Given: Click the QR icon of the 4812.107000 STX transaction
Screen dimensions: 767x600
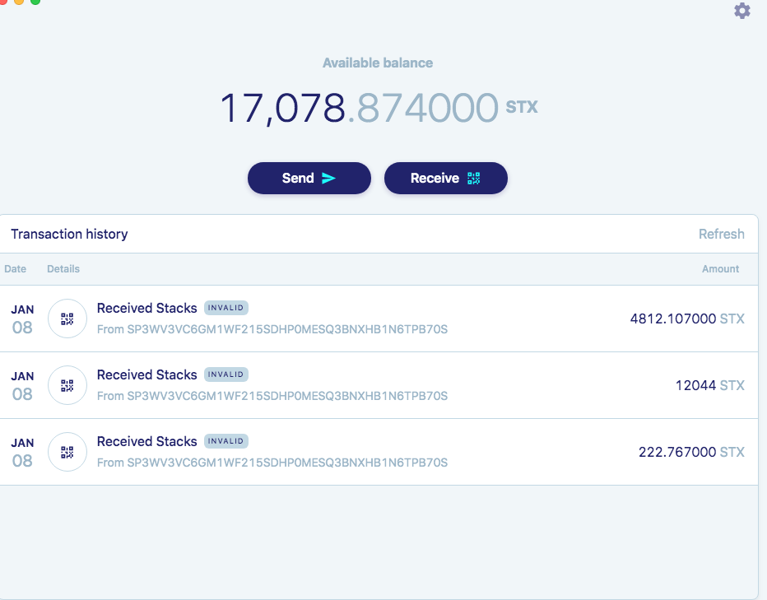Looking at the screenshot, I should [67, 319].
